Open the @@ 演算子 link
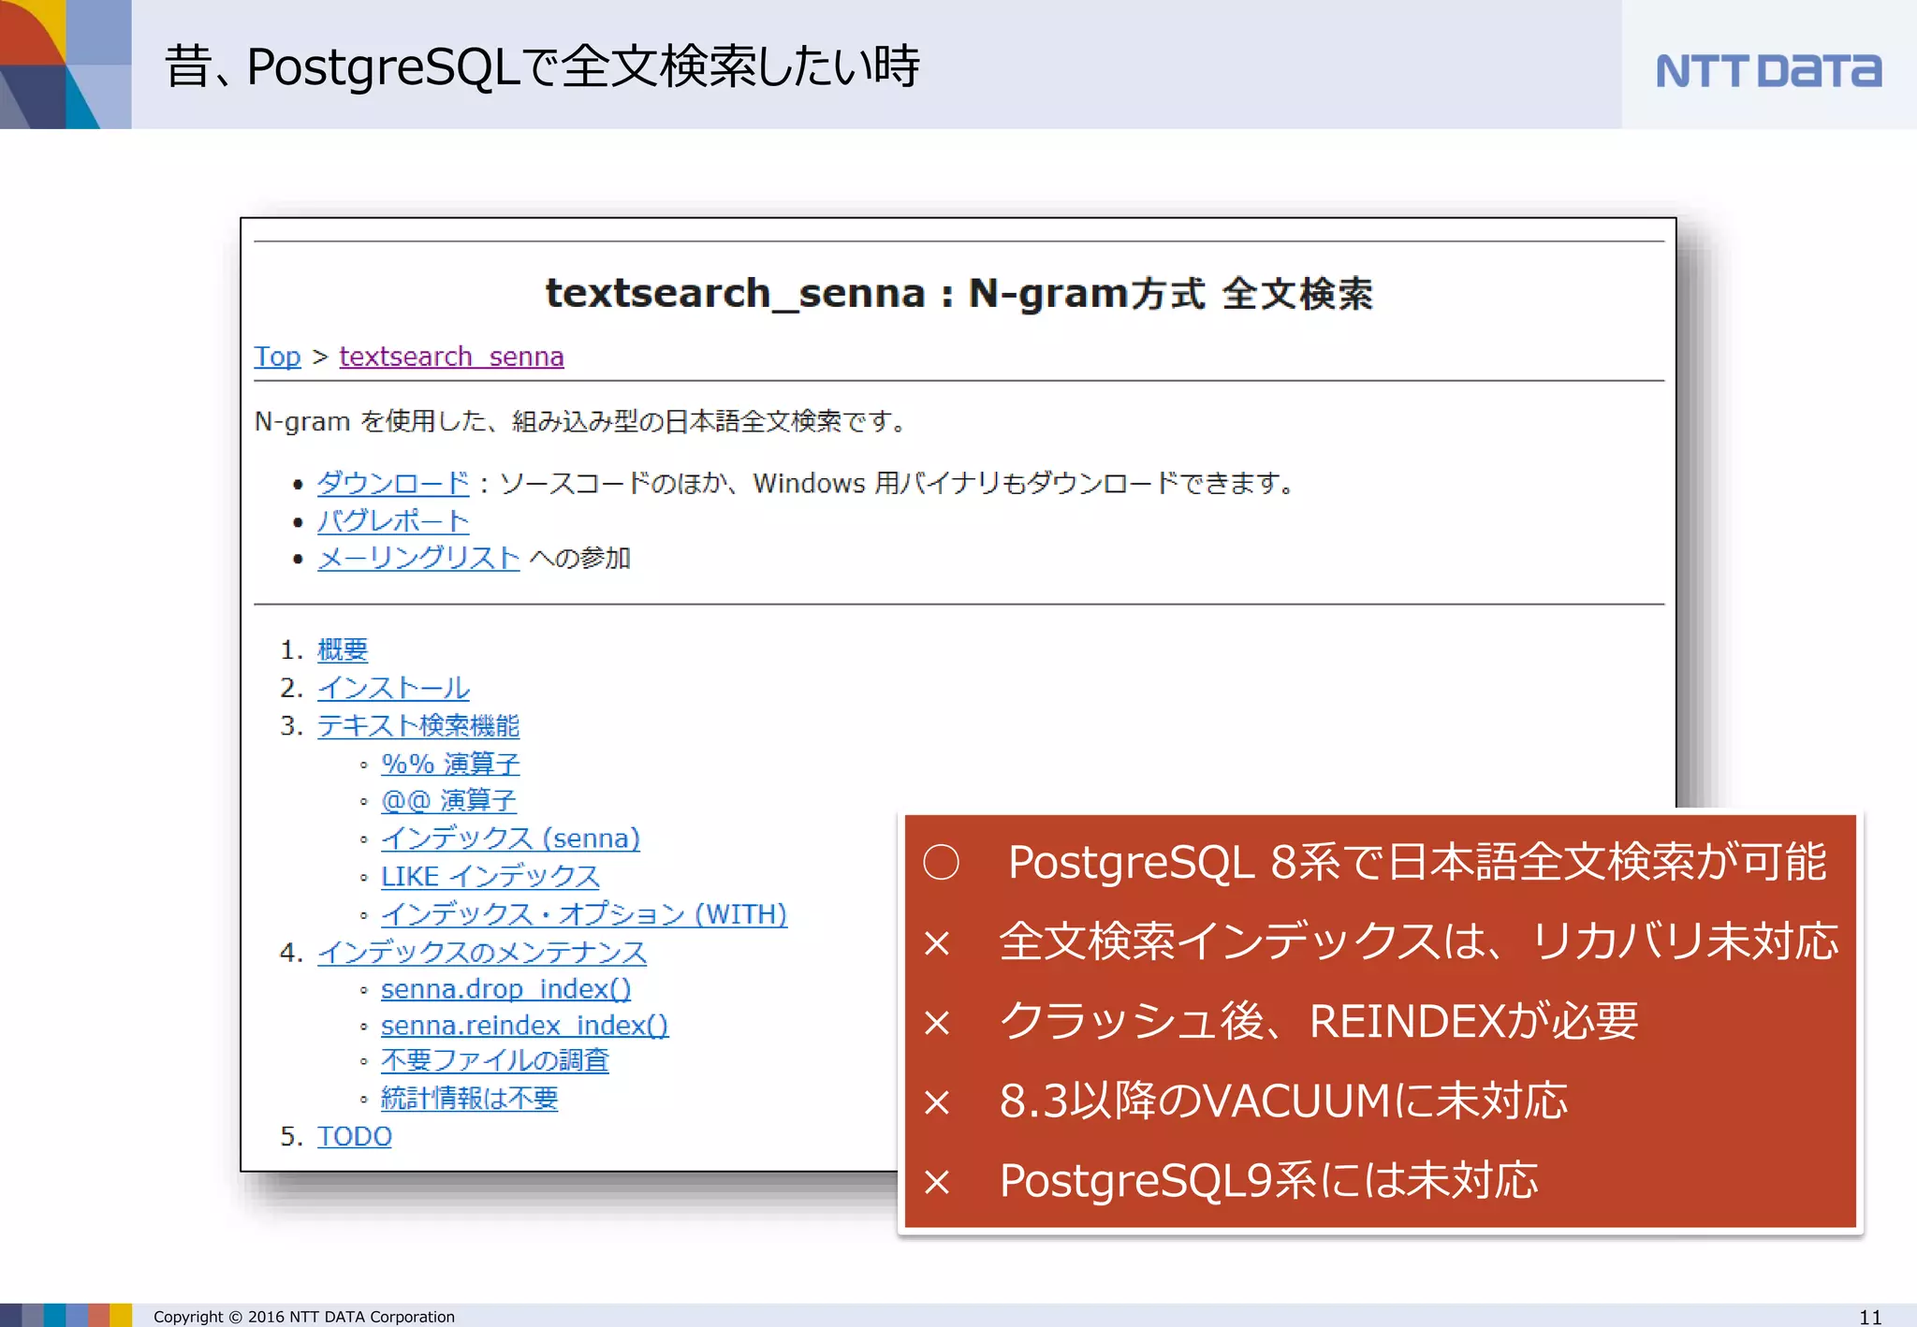The width and height of the screenshot is (1917, 1327). pyautogui.click(x=448, y=801)
